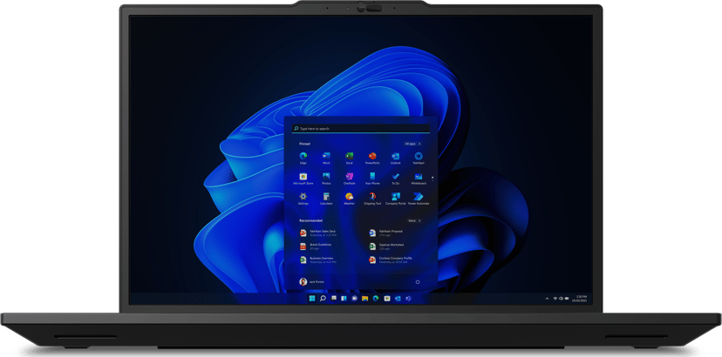Open Teams on the taskbar
This screenshot has width=722, height=357.
408,298
